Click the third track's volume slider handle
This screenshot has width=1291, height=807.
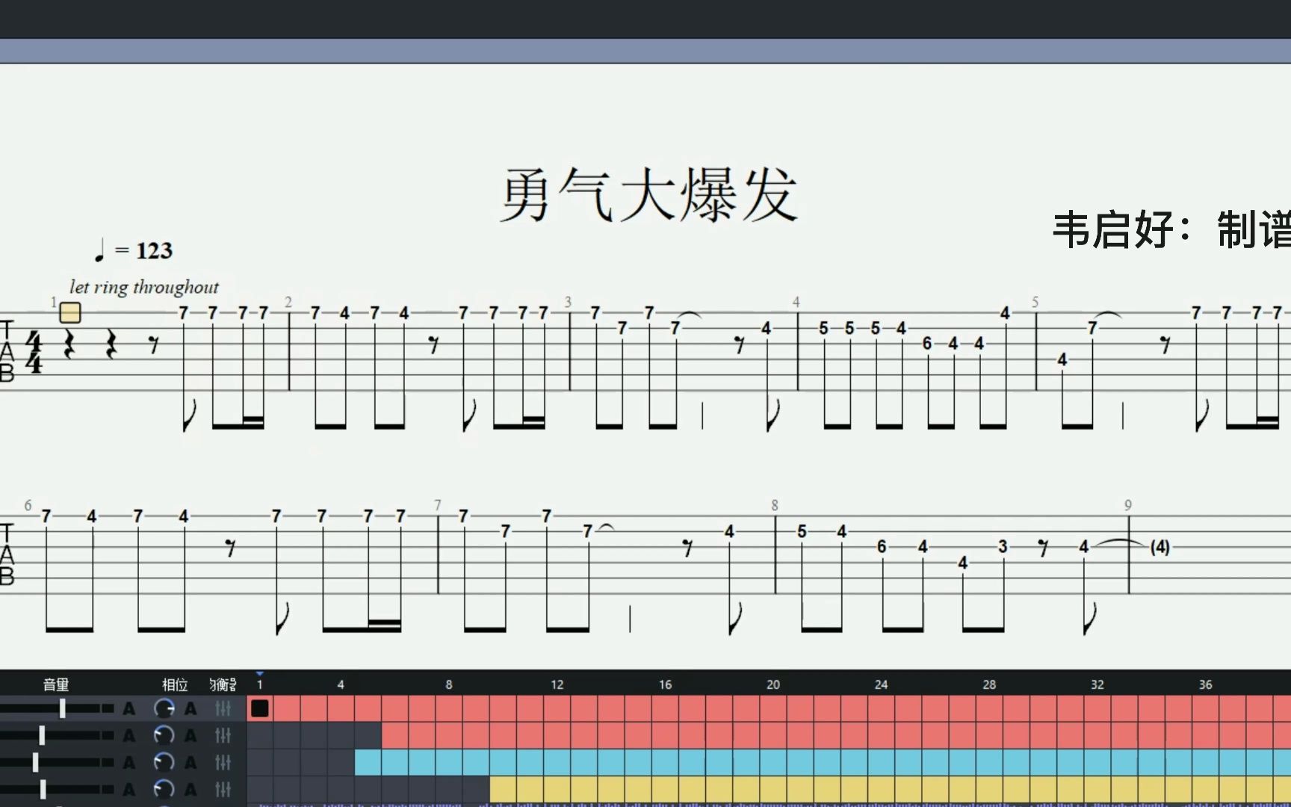(35, 762)
